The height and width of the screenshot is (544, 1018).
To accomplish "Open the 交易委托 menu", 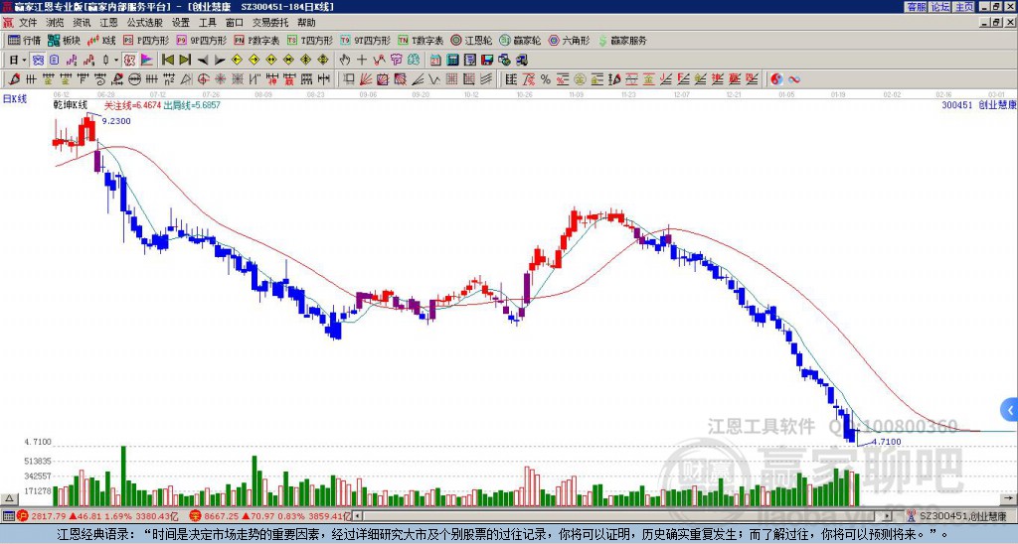I will [270, 23].
